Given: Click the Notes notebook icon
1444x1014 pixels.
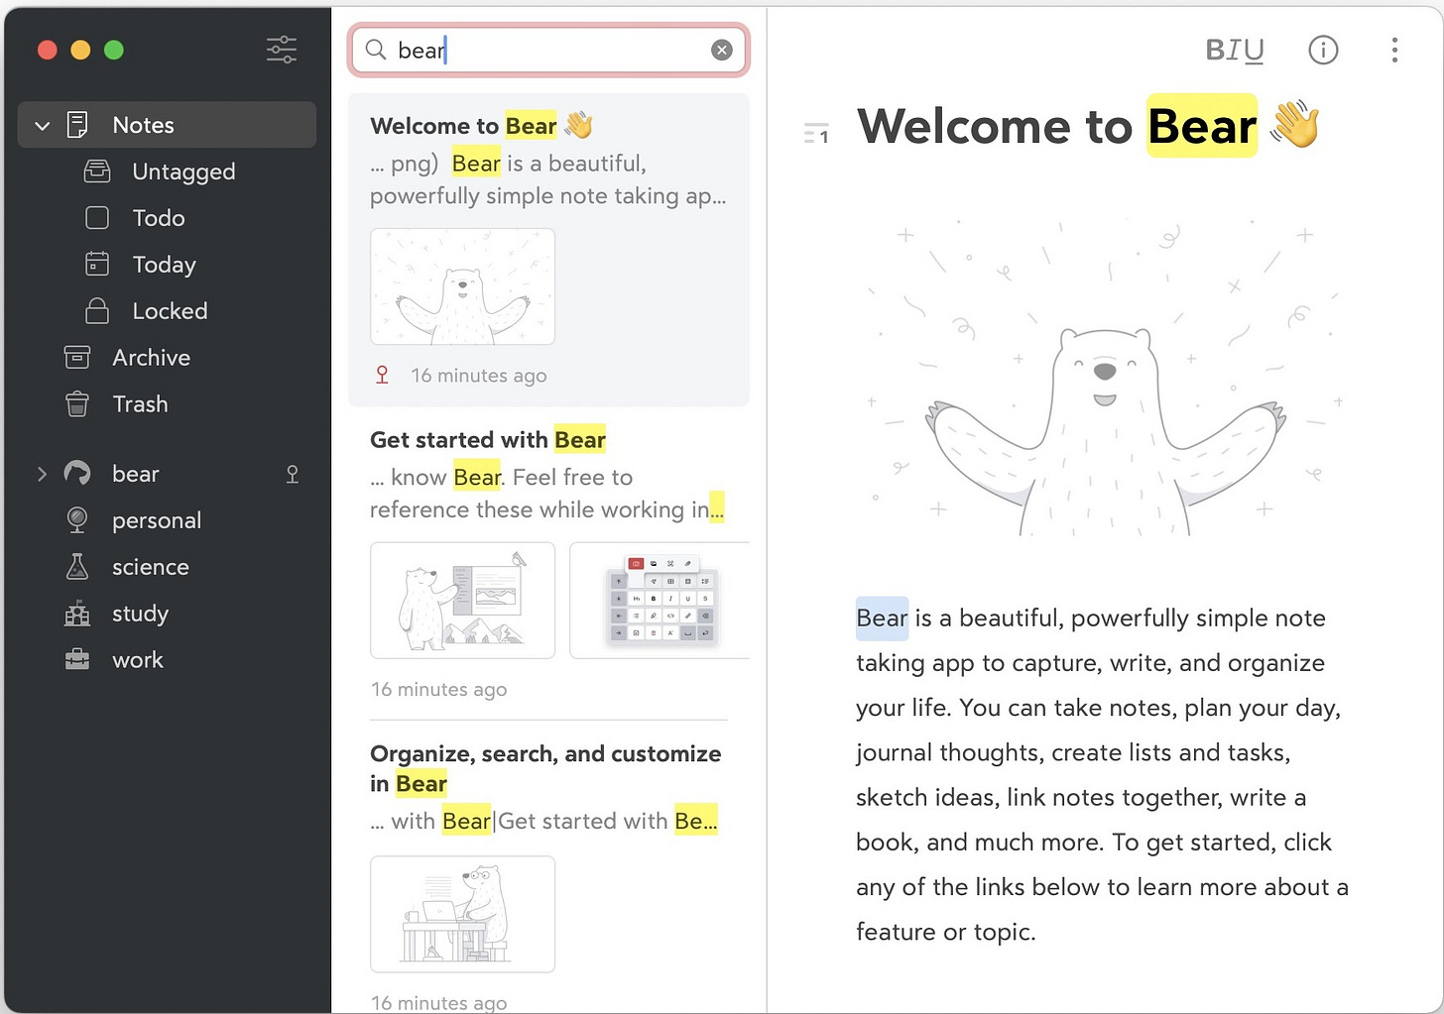Looking at the screenshot, I should [x=77, y=125].
